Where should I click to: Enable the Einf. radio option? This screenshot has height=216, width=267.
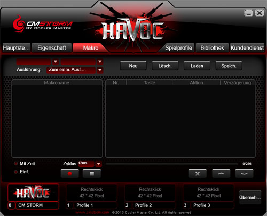point(16,172)
